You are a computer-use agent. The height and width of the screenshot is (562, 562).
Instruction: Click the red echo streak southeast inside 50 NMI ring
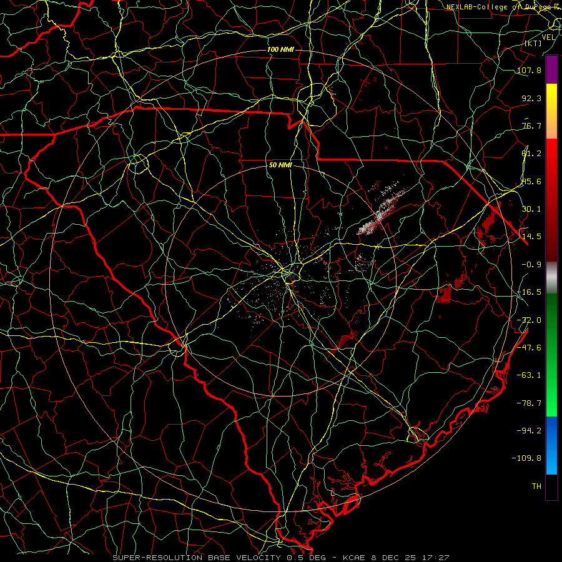(x=344, y=340)
